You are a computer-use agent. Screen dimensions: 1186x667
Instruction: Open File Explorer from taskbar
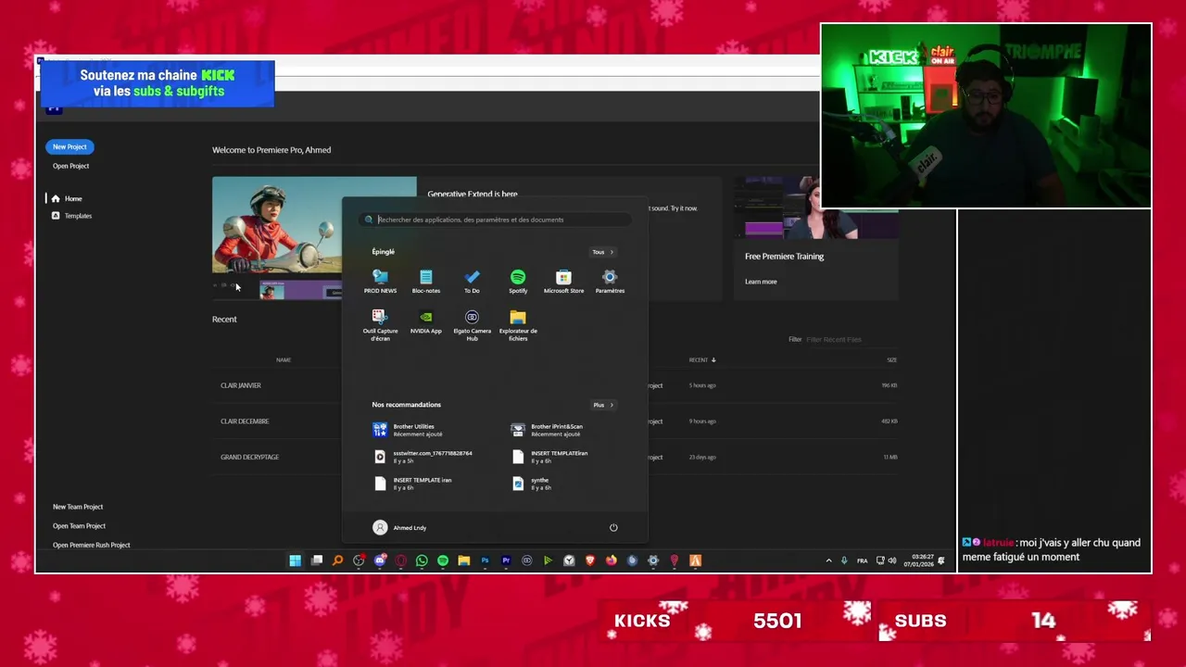[464, 560]
